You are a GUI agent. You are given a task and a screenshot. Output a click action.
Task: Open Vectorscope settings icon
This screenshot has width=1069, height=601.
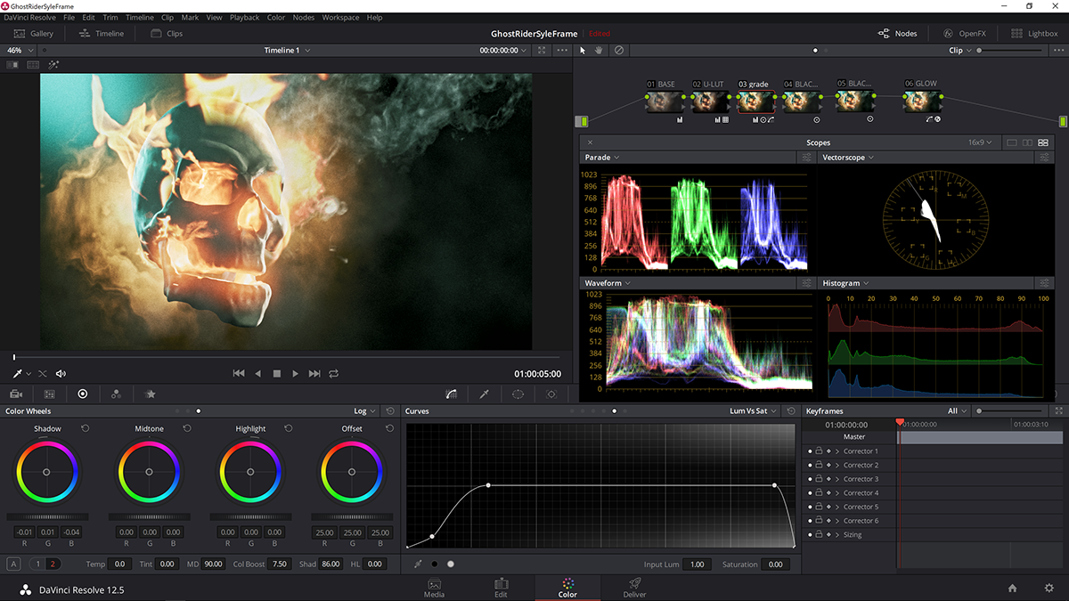click(1045, 158)
